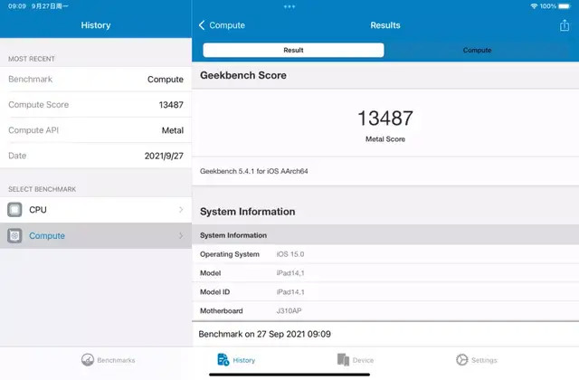Image resolution: width=579 pixels, height=380 pixels.
Task: Tap the Compute benchmark chip icon
Action: (14, 235)
